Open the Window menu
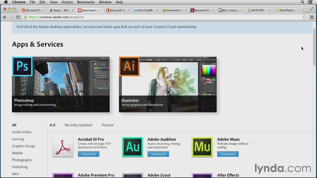 [105, 2]
